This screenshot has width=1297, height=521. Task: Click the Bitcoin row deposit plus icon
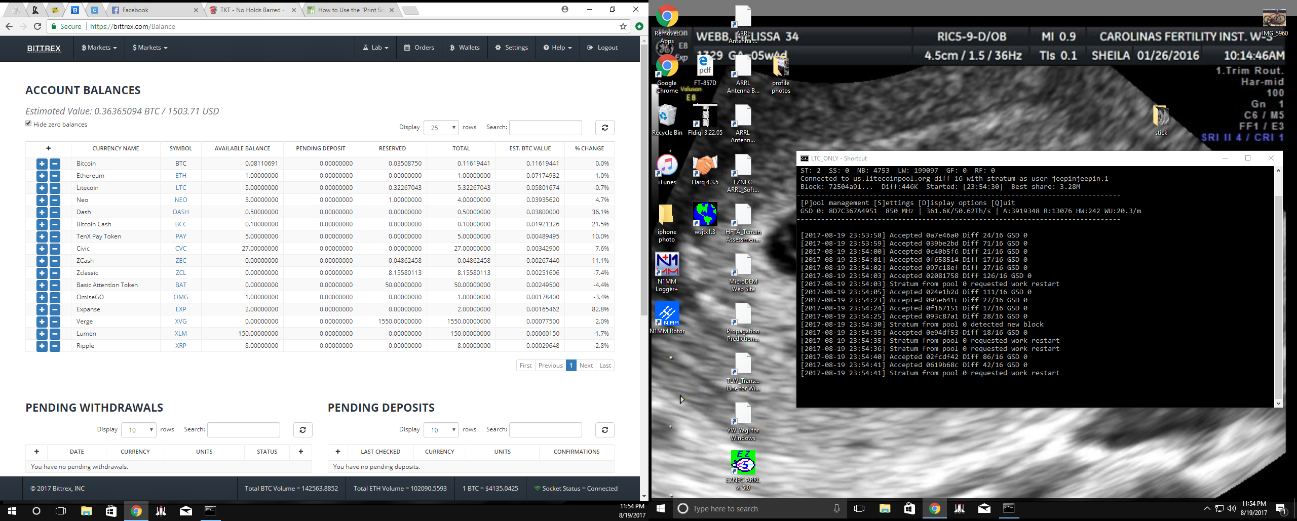click(42, 164)
